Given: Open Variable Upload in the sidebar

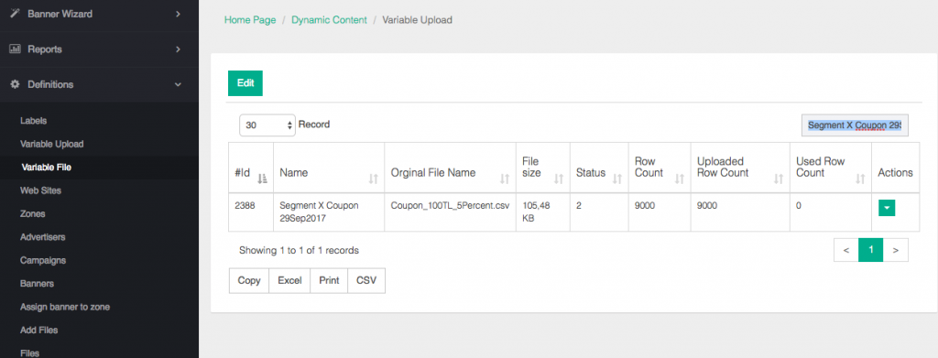Looking at the screenshot, I should [51, 144].
